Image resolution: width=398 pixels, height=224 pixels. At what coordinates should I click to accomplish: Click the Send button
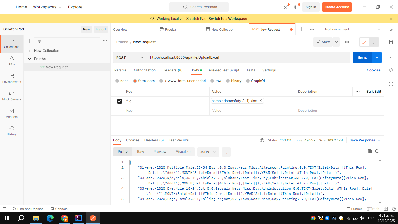[362, 57]
